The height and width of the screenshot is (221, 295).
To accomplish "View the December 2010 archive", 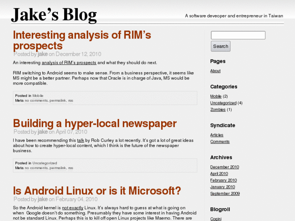I will click(x=225, y=167).
